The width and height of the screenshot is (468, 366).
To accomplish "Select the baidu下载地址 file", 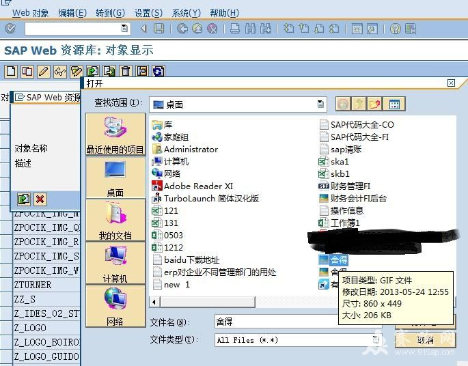I will coord(186,259).
